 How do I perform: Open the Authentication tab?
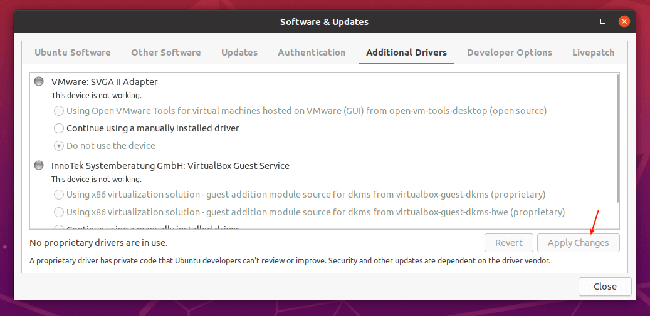click(x=312, y=53)
